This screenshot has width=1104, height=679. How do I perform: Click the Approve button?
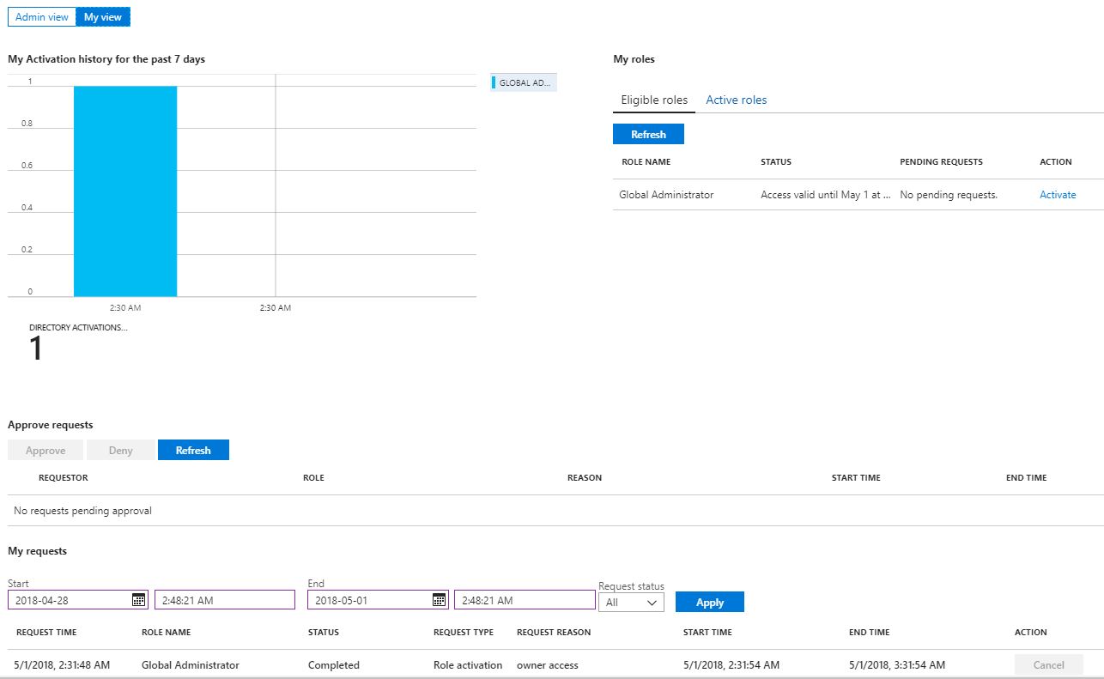tap(45, 450)
